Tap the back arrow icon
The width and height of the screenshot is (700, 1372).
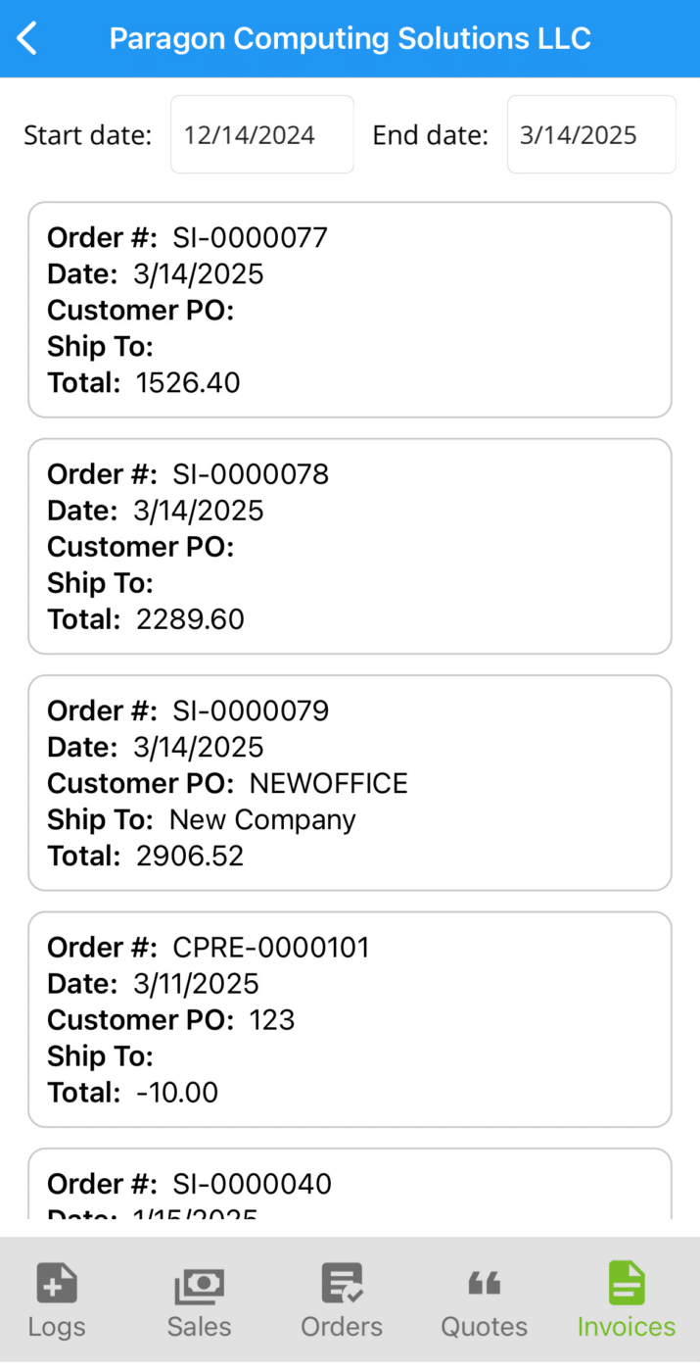tap(27, 39)
